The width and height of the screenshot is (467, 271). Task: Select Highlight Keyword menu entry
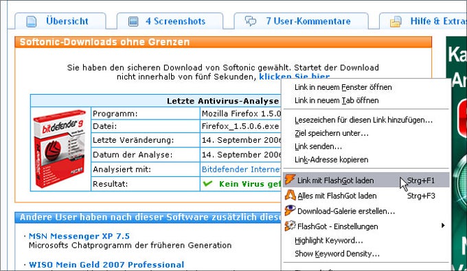click(x=366, y=240)
